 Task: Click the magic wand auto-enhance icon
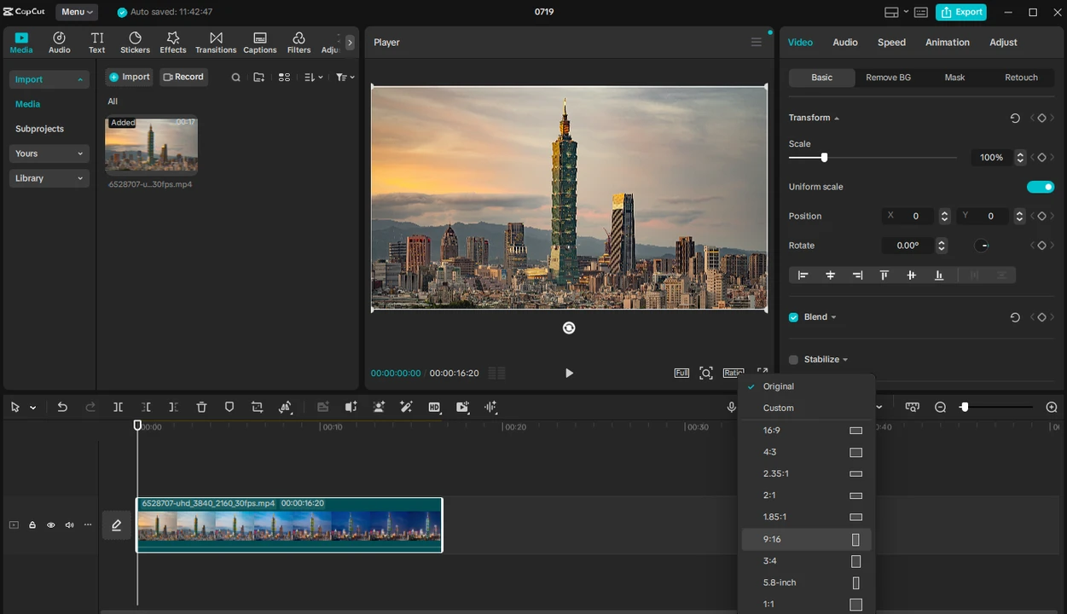click(x=406, y=408)
